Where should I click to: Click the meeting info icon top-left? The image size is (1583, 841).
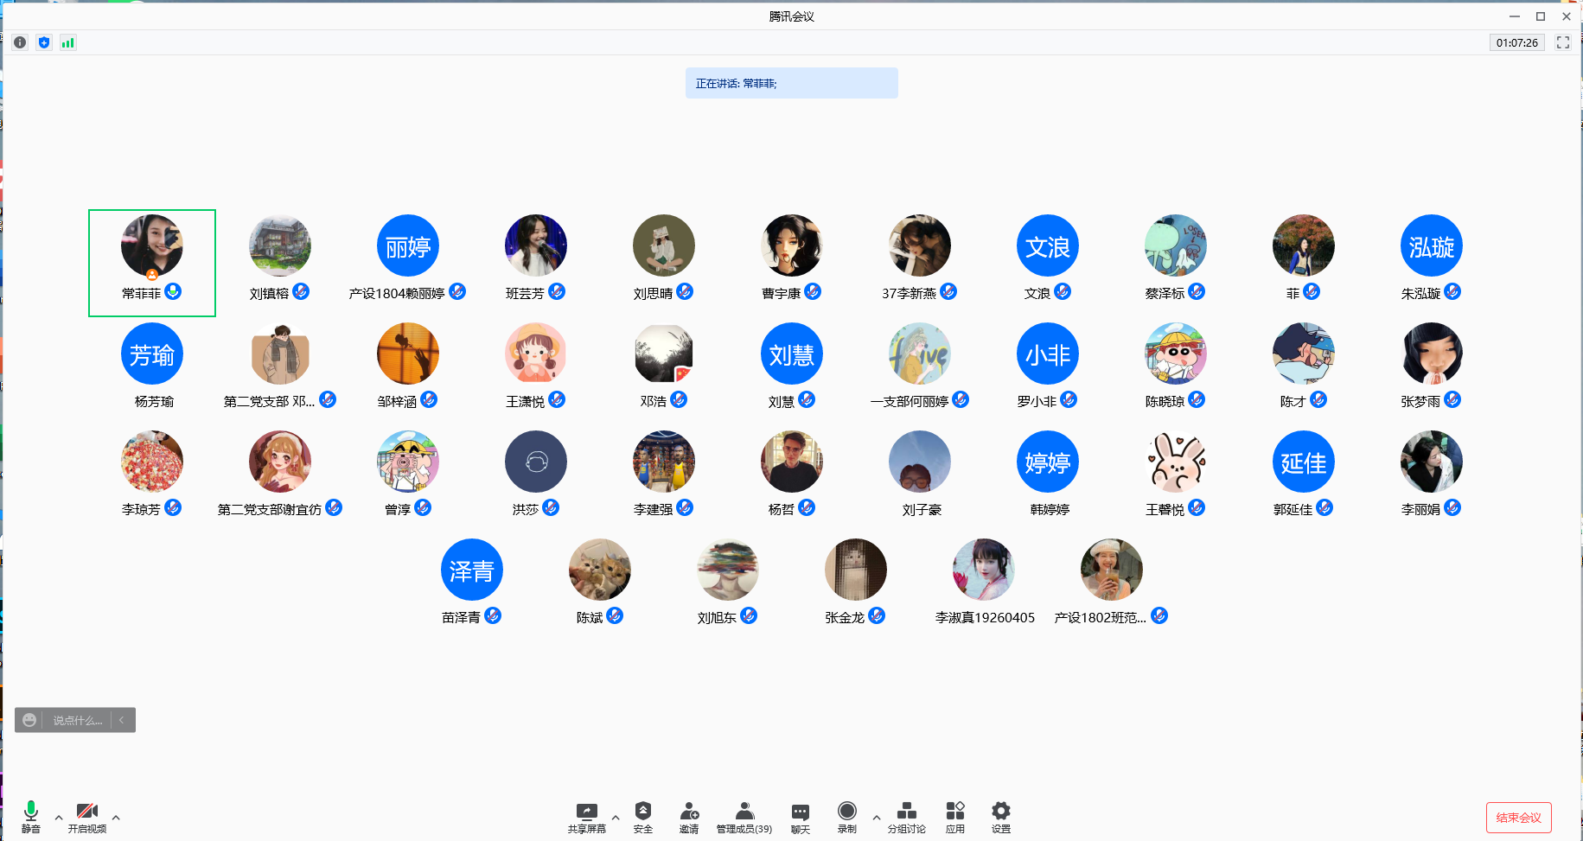(x=20, y=42)
